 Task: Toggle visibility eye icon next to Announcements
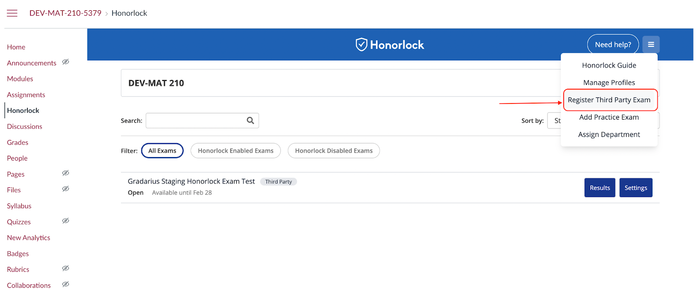(66, 62)
